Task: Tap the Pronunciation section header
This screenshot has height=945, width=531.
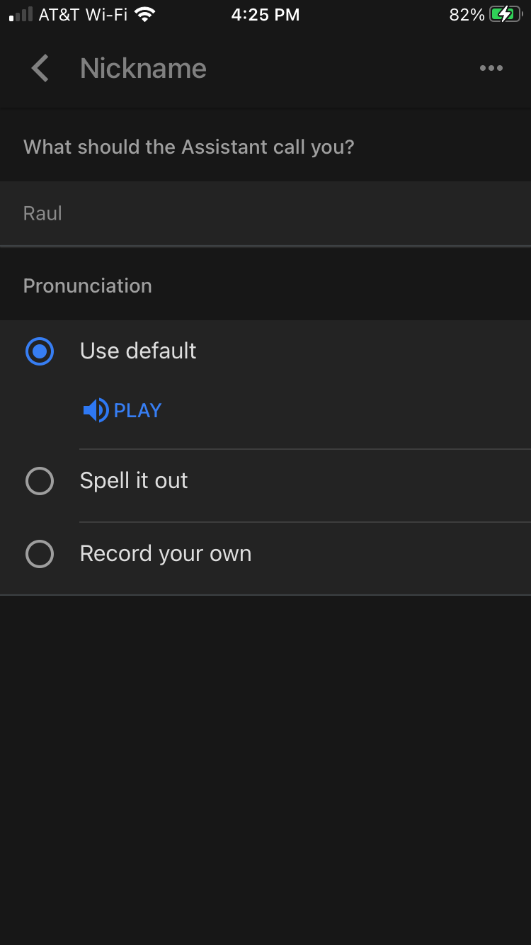Action: pos(87,285)
